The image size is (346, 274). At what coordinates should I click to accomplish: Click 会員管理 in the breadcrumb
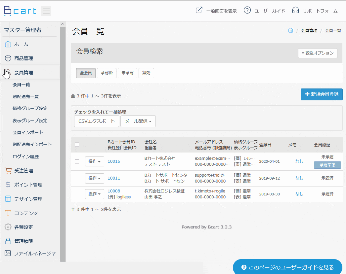click(x=309, y=30)
